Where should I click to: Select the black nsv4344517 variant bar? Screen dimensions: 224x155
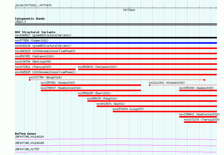coord(116,38)
